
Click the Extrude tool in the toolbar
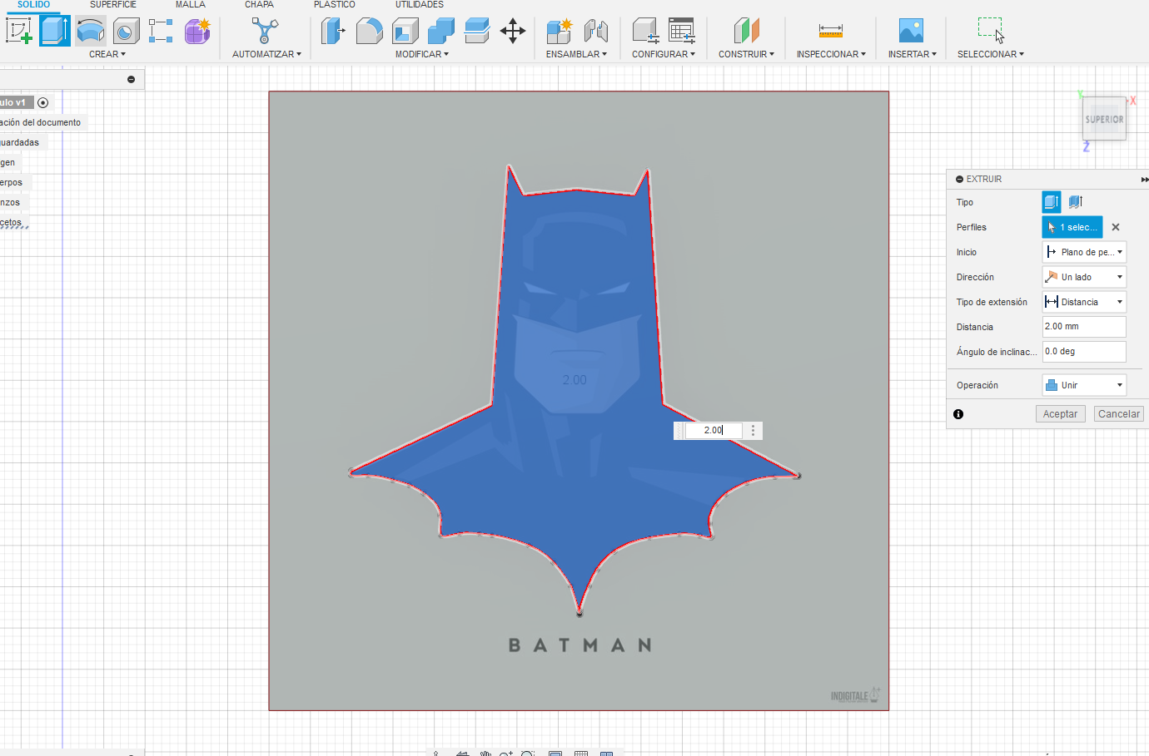point(55,31)
